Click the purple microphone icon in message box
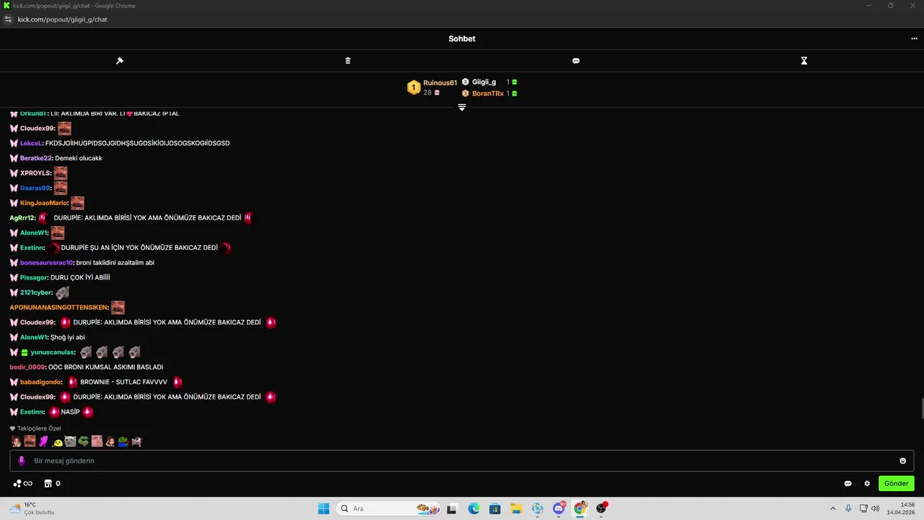 coord(22,461)
